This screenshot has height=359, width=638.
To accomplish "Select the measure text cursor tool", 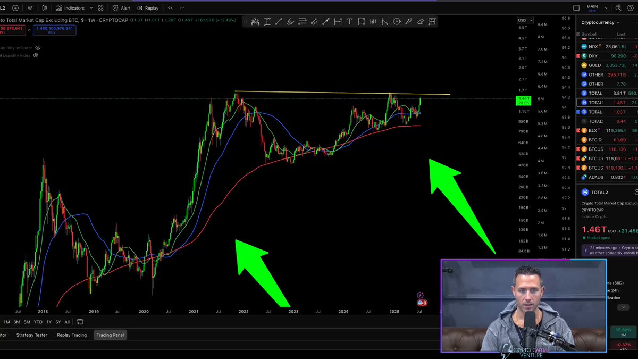I will (267, 22).
